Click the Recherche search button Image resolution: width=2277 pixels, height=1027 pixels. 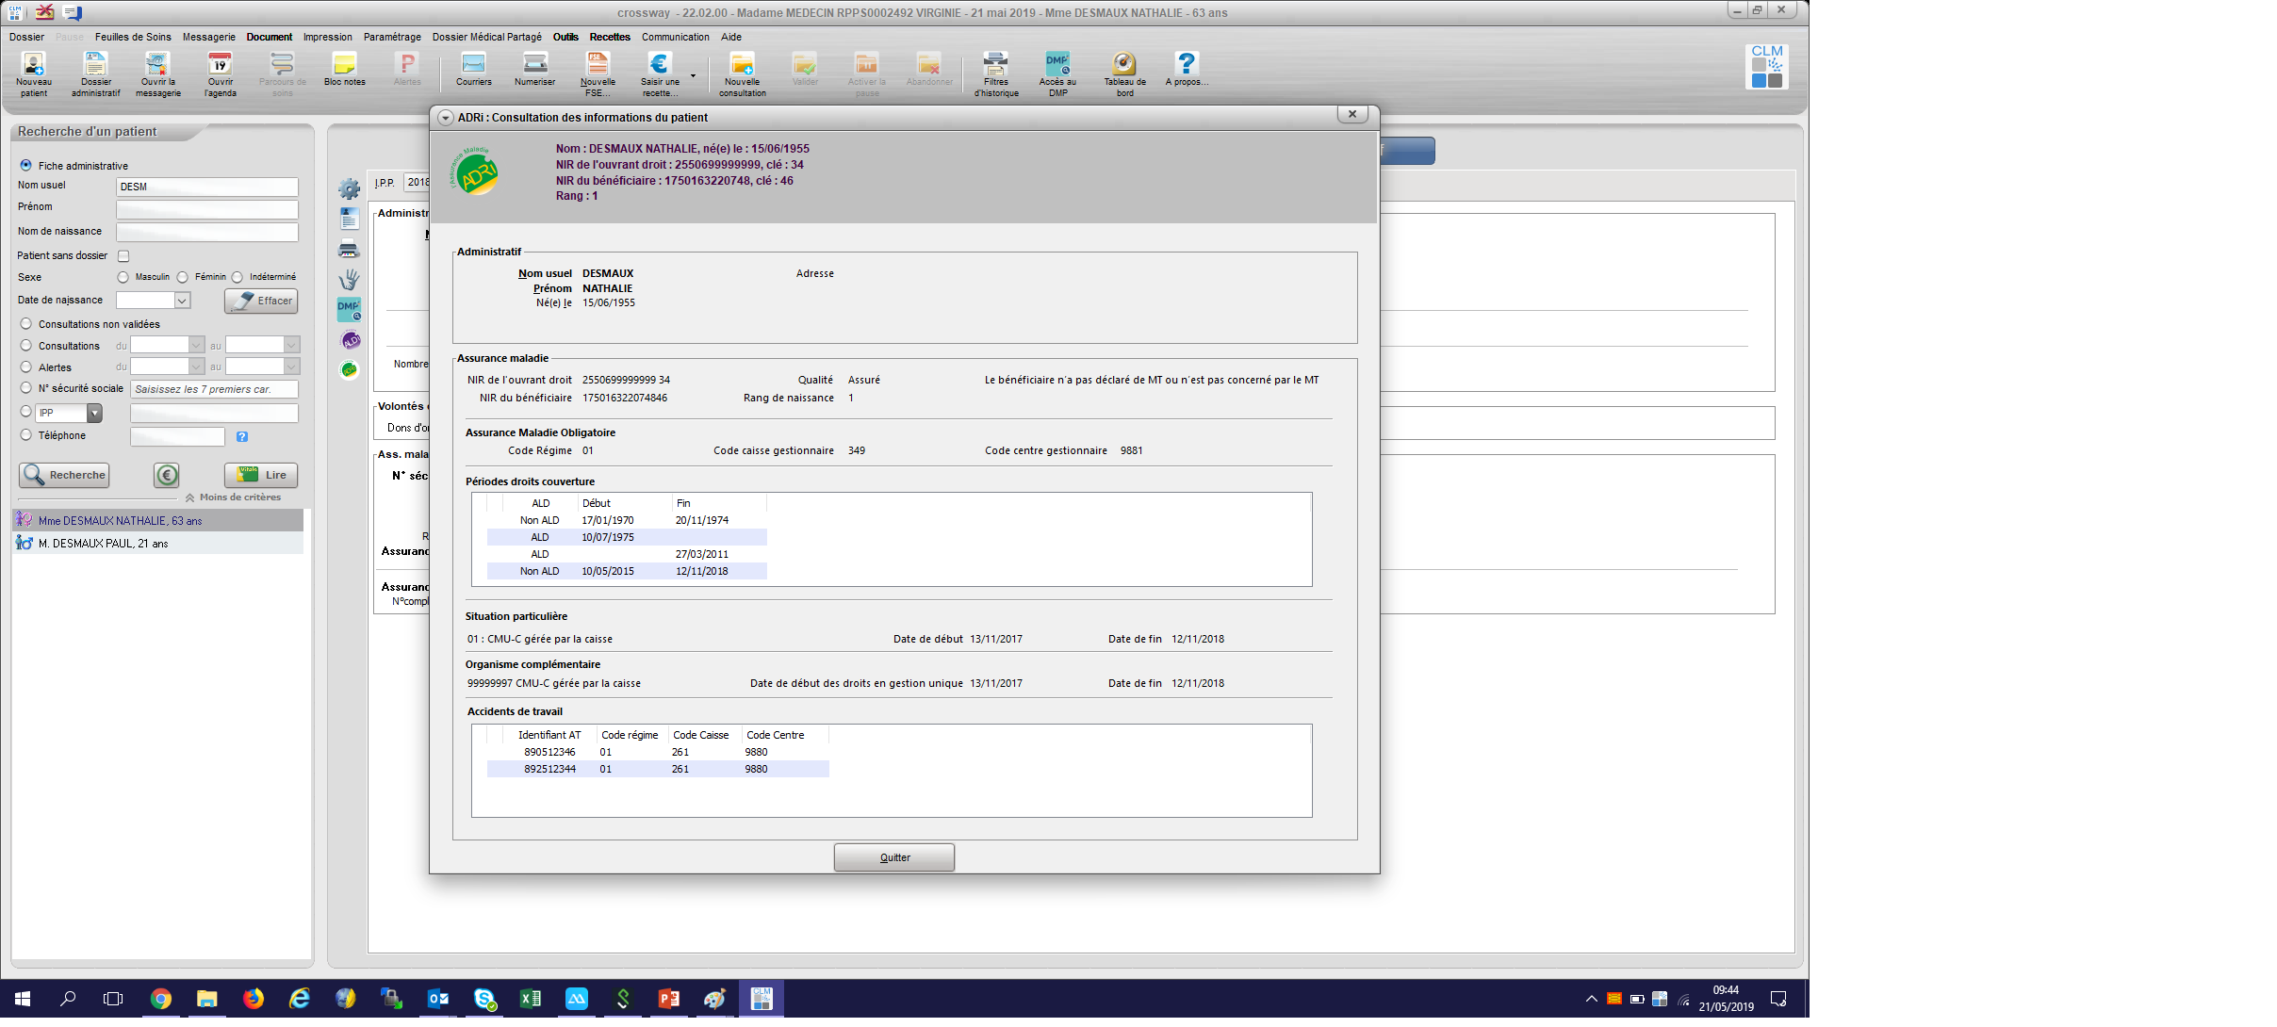coord(64,475)
